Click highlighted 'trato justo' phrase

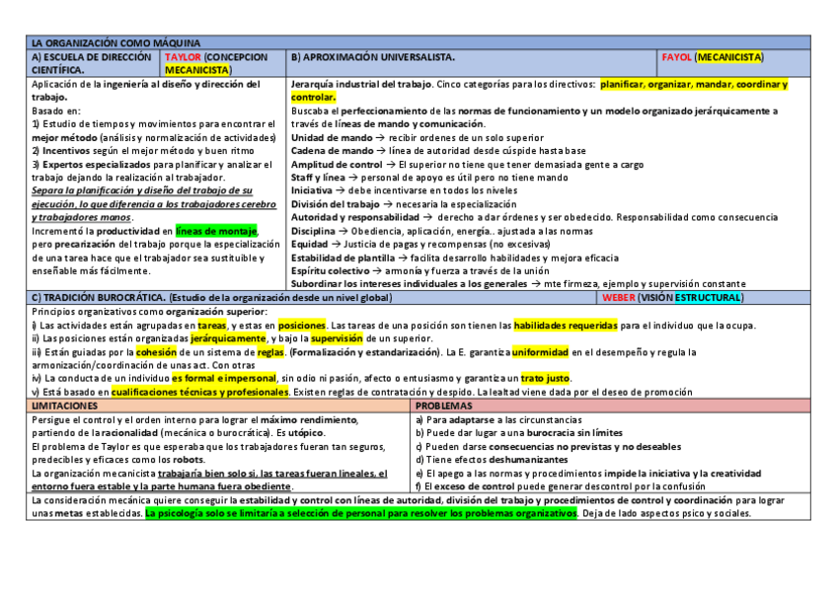click(x=546, y=378)
